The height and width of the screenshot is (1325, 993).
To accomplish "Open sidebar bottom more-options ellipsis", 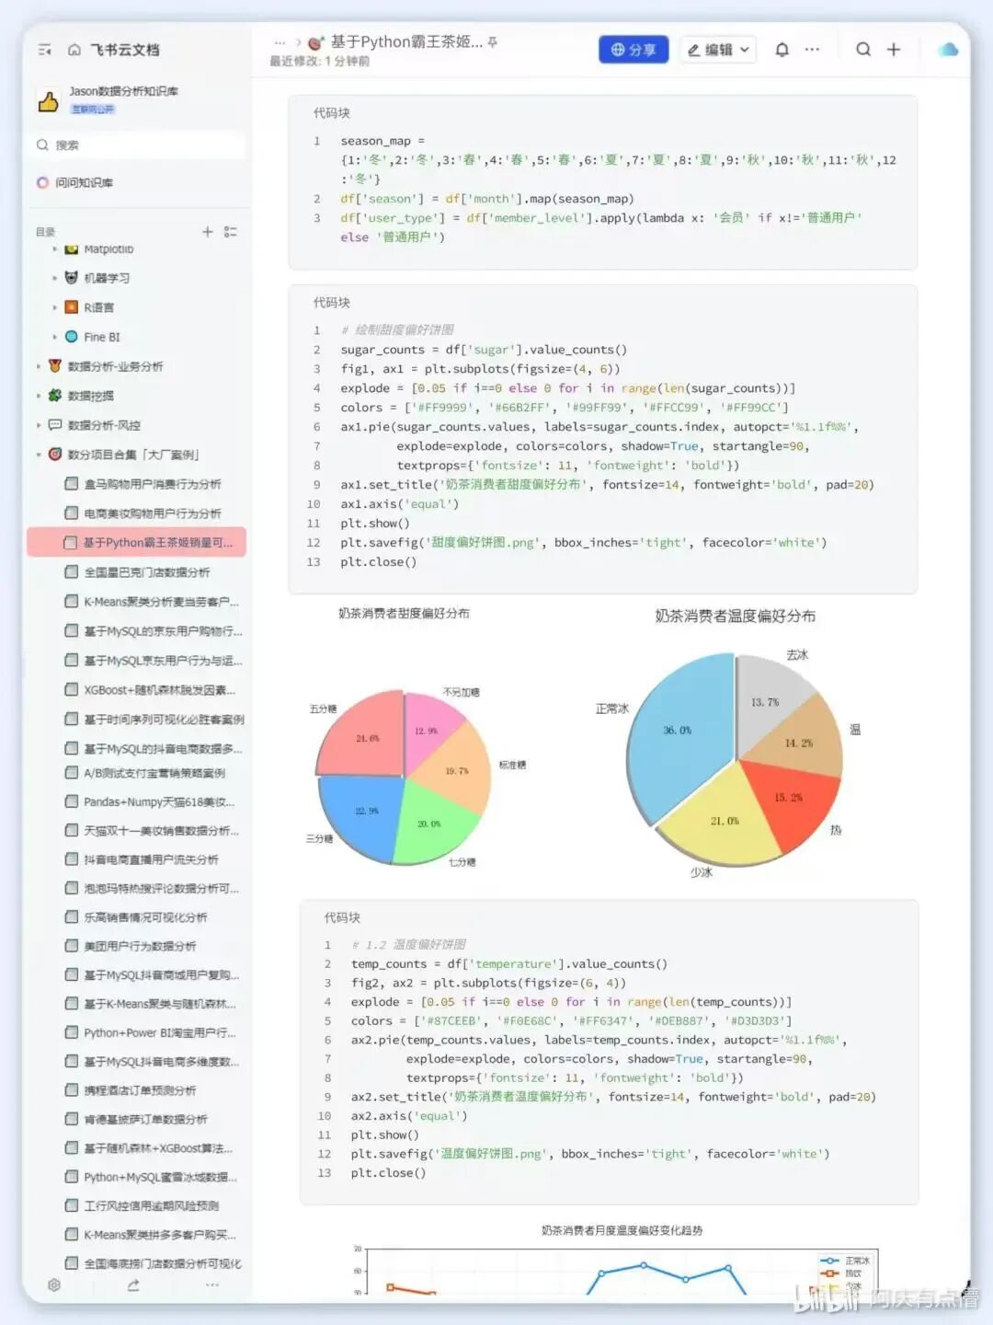I will (x=212, y=1285).
